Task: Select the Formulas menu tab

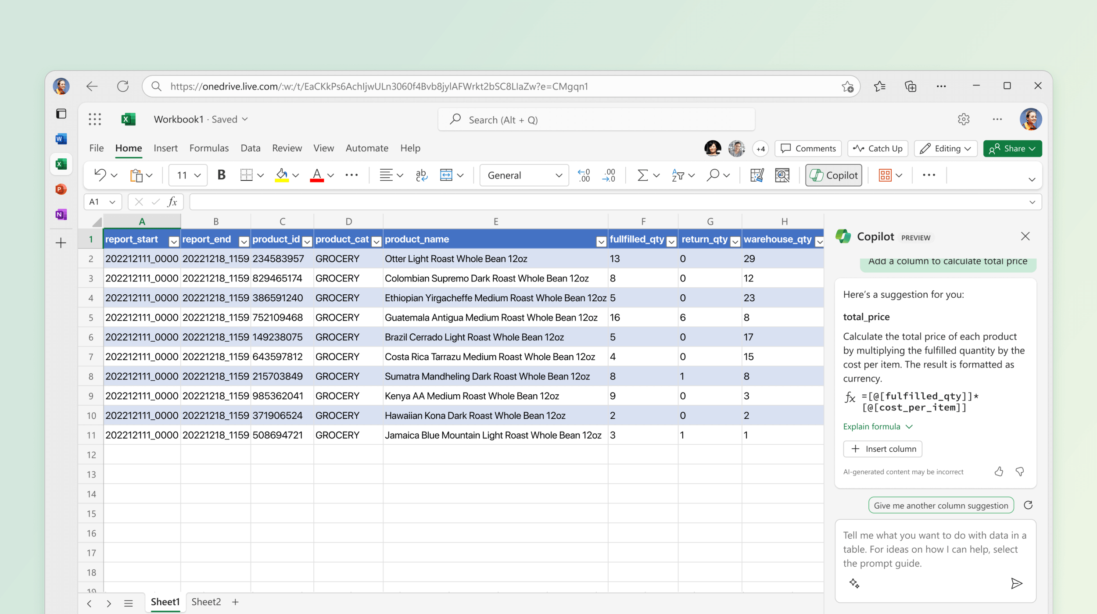Action: [209, 148]
